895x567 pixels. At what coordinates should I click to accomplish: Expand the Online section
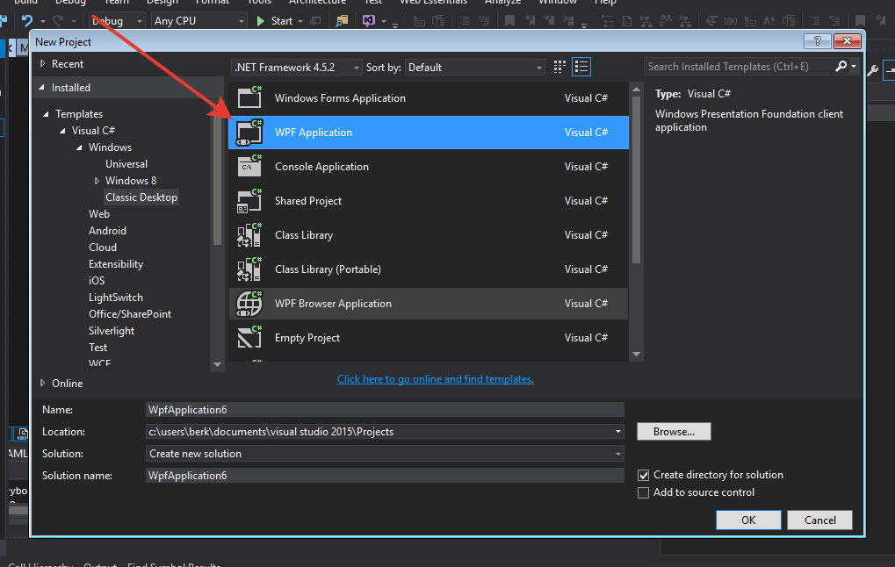coord(43,384)
